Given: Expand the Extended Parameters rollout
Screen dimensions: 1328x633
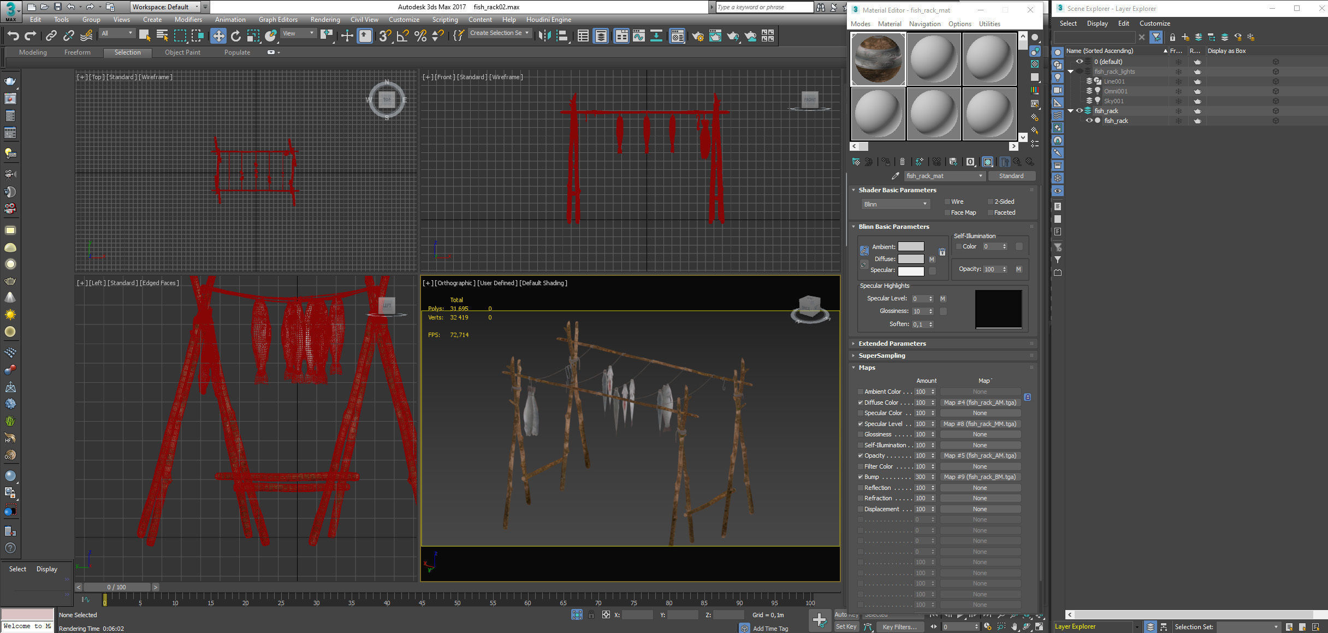Looking at the screenshot, I should pyautogui.click(x=892, y=344).
